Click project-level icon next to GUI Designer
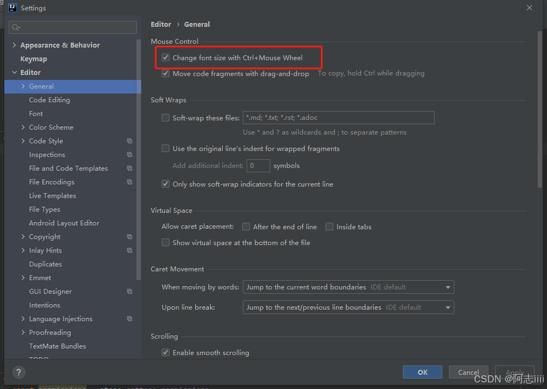This screenshot has height=389, width=547. coord(129,292)
